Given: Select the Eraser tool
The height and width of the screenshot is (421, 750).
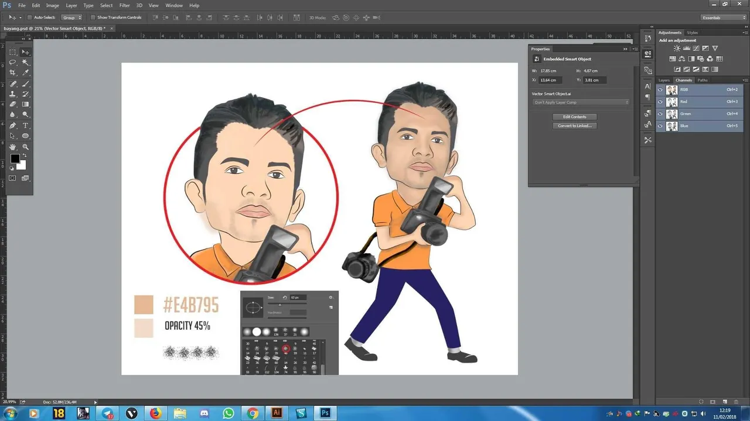Looking at the screenshot, I should click(13, 104).
